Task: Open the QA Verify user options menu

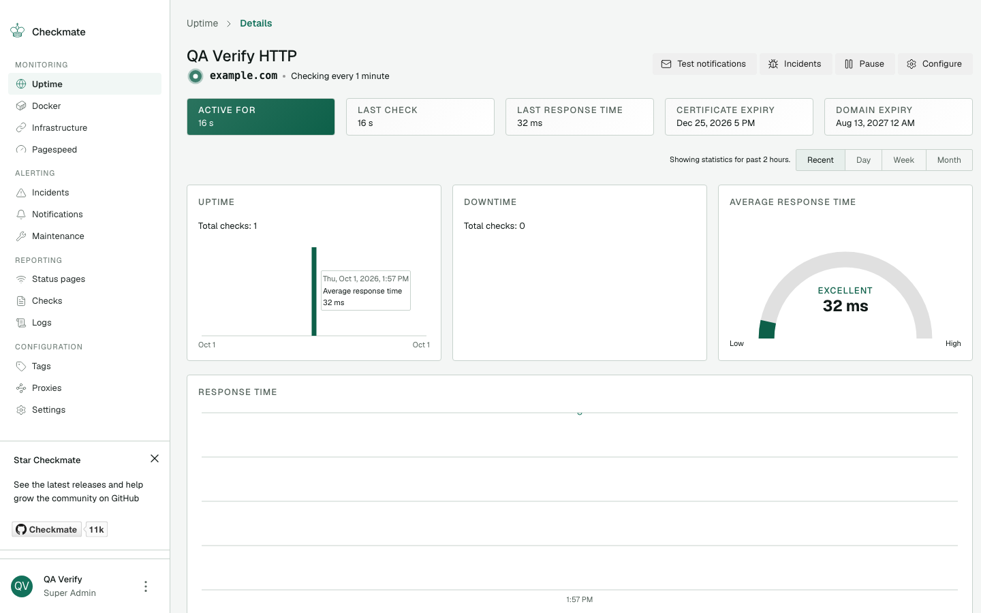Action: tap(145, 586)
